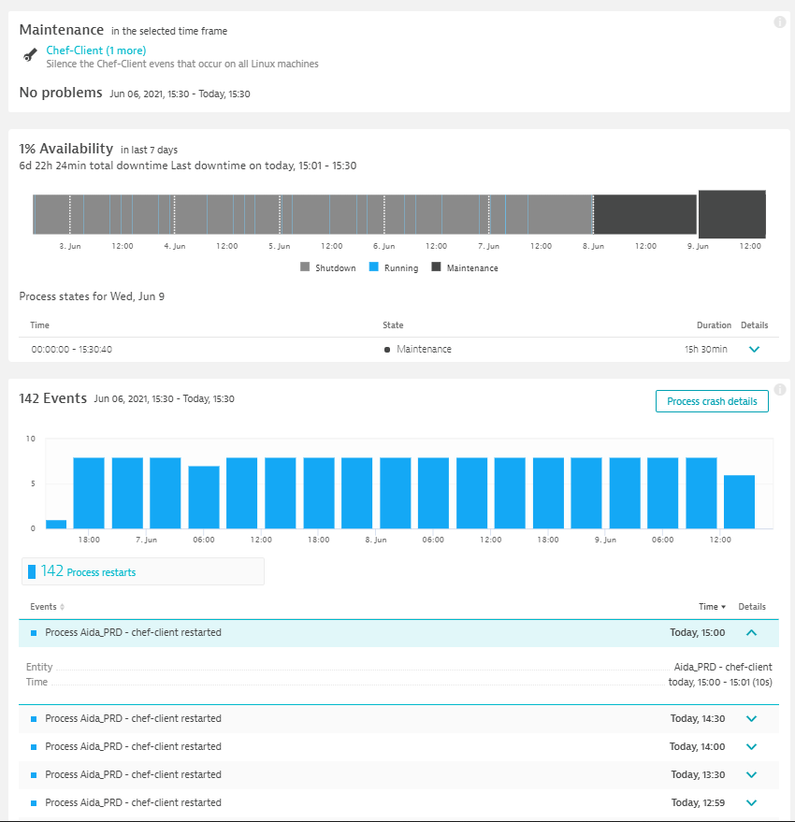Click the maintenance wrench icon

[29, 55]
